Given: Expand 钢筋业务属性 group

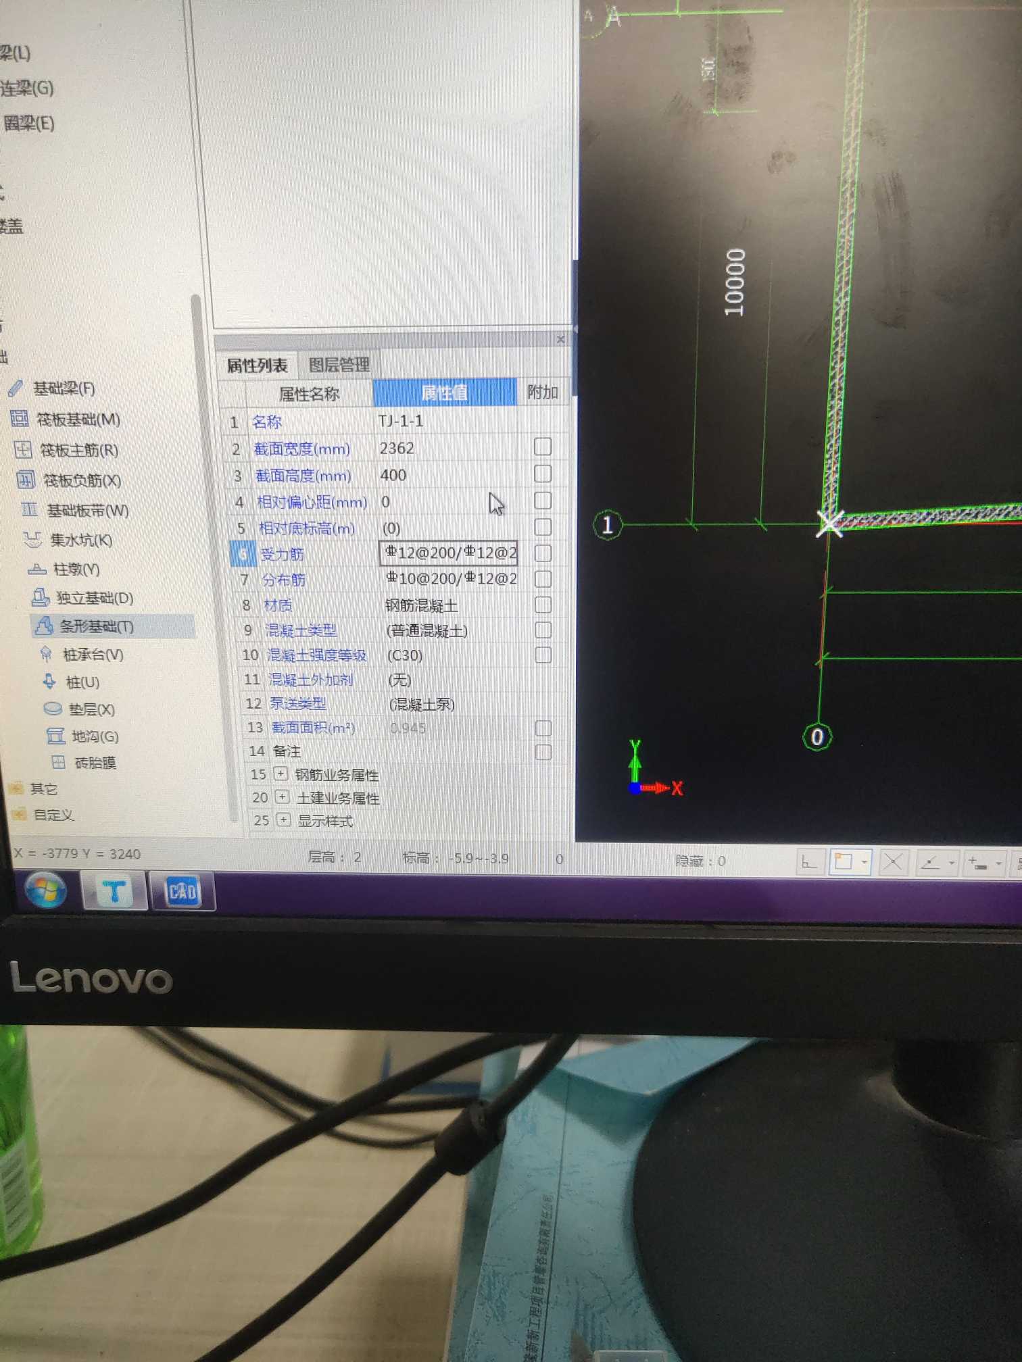Looking at the screenshot, I should point(281,774).
